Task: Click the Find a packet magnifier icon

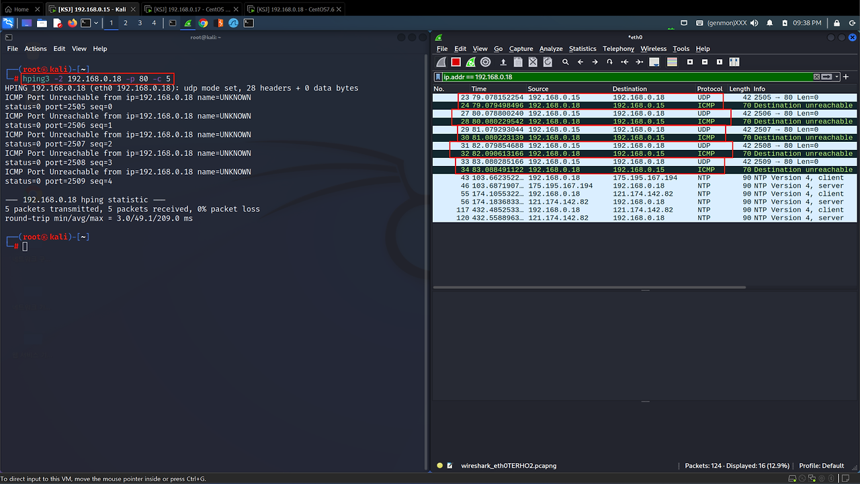Action: [566, 62]
